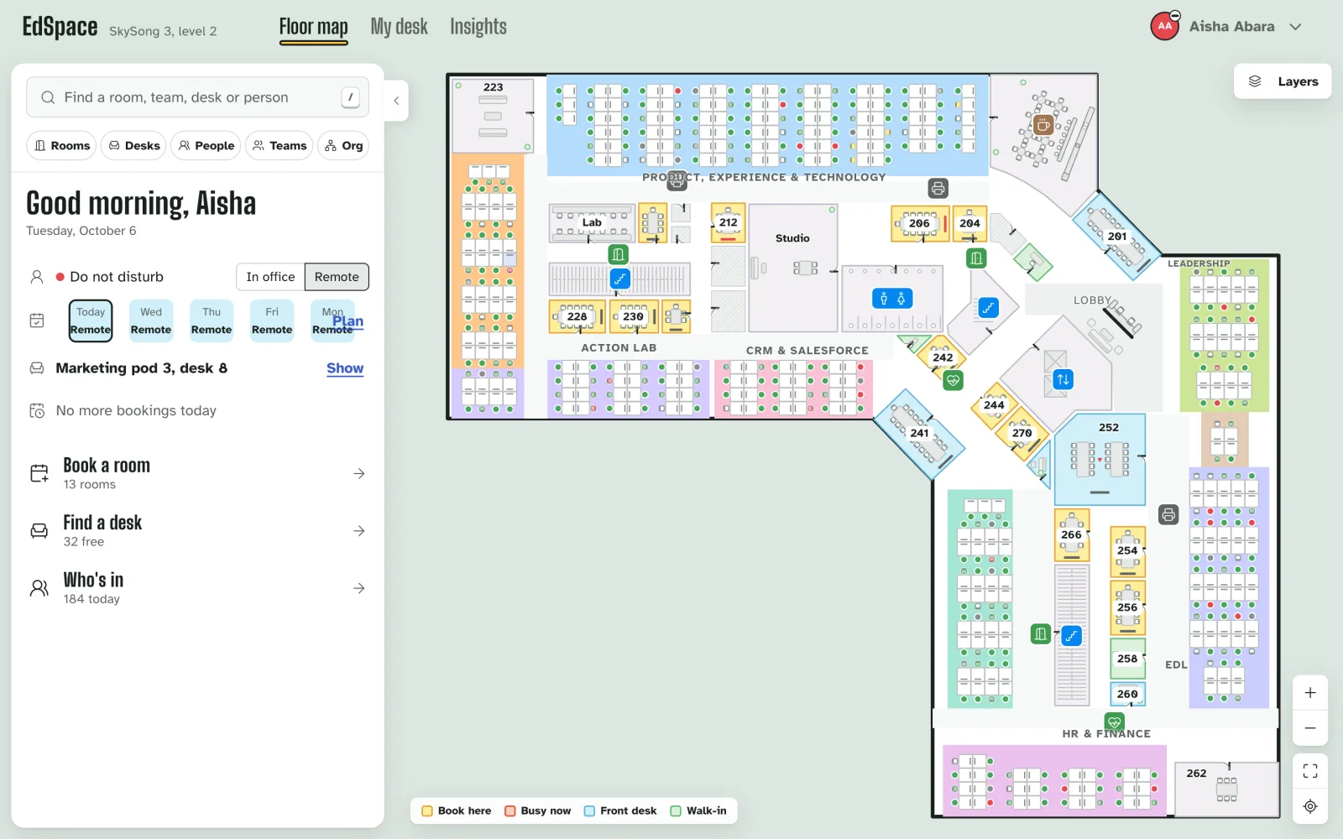1343x839 pixels.
Task: Set work status to In office
Action: click(270, 277)
